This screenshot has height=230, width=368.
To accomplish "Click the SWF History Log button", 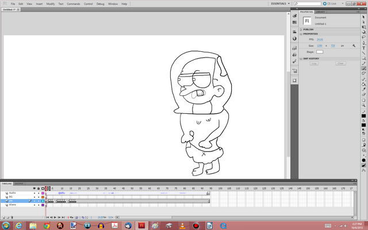I will coord(314,63).
